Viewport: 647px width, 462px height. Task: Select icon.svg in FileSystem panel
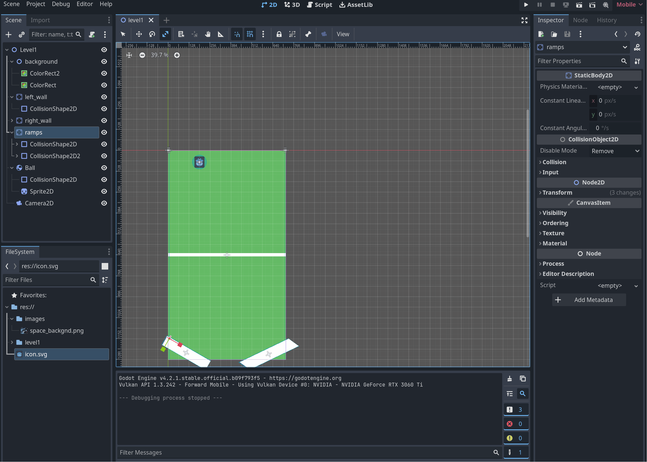click(x=35, y=354)
